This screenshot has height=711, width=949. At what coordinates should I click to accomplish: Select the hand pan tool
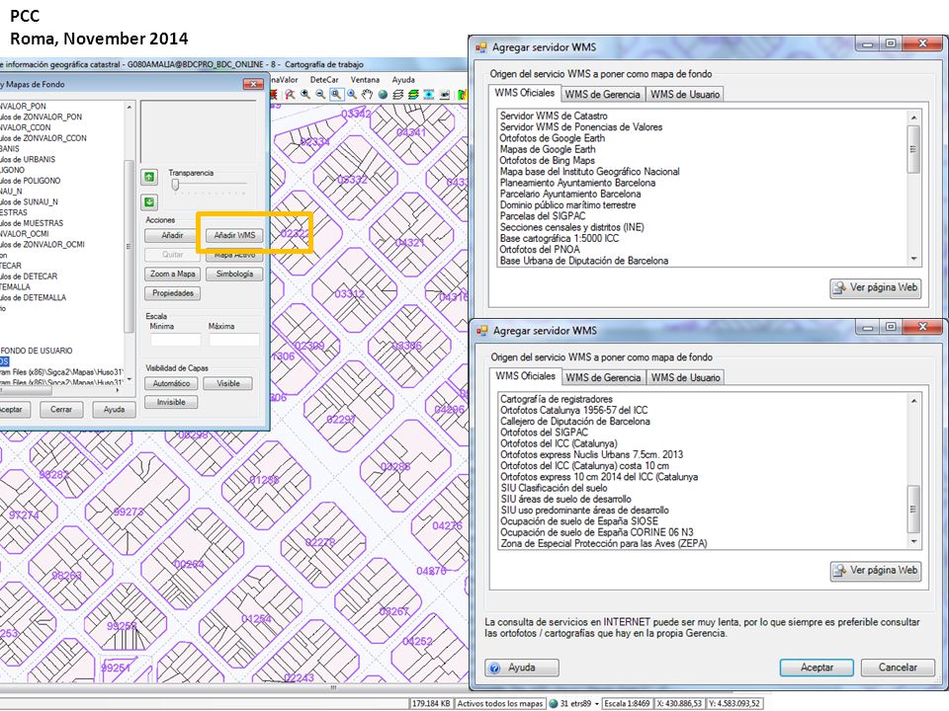click(367, 95)
